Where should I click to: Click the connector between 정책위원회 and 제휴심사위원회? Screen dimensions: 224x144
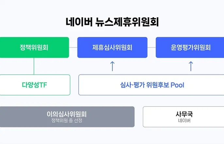coord(73,47)
